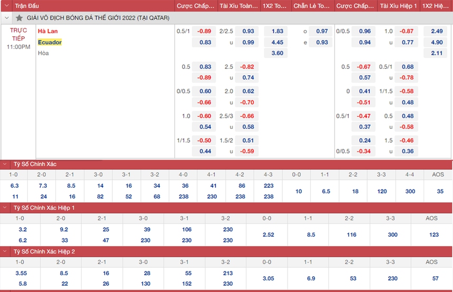Viewport: 453px width, 292px height.
Task: Select the highlighted Ecuador team name
Action: point(50,42)
